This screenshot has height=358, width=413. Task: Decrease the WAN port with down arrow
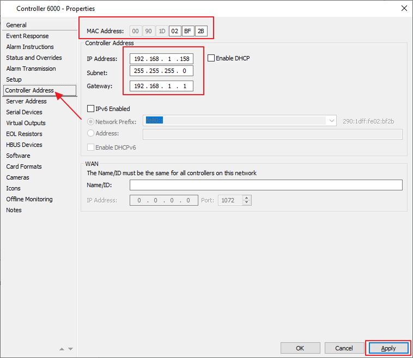click(247, 203)
